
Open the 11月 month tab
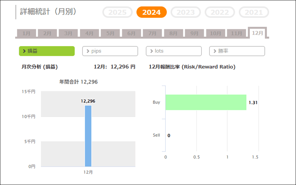point(236,34)
